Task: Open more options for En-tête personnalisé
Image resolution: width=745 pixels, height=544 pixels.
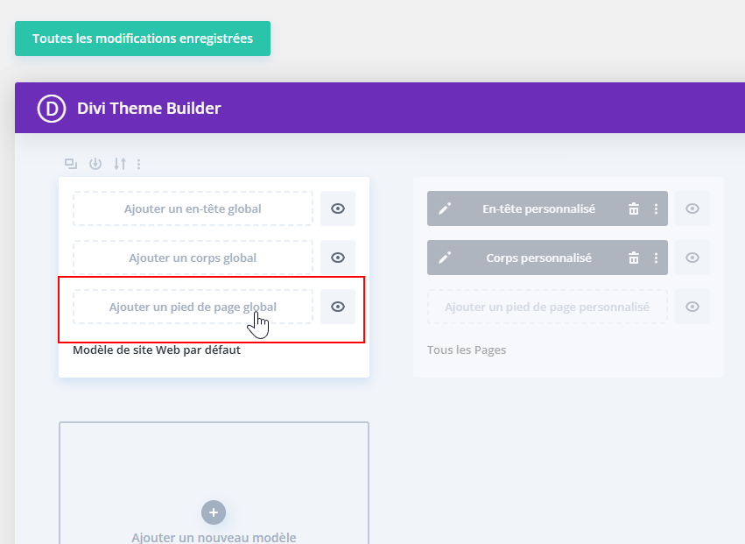Action: point(657,208)
